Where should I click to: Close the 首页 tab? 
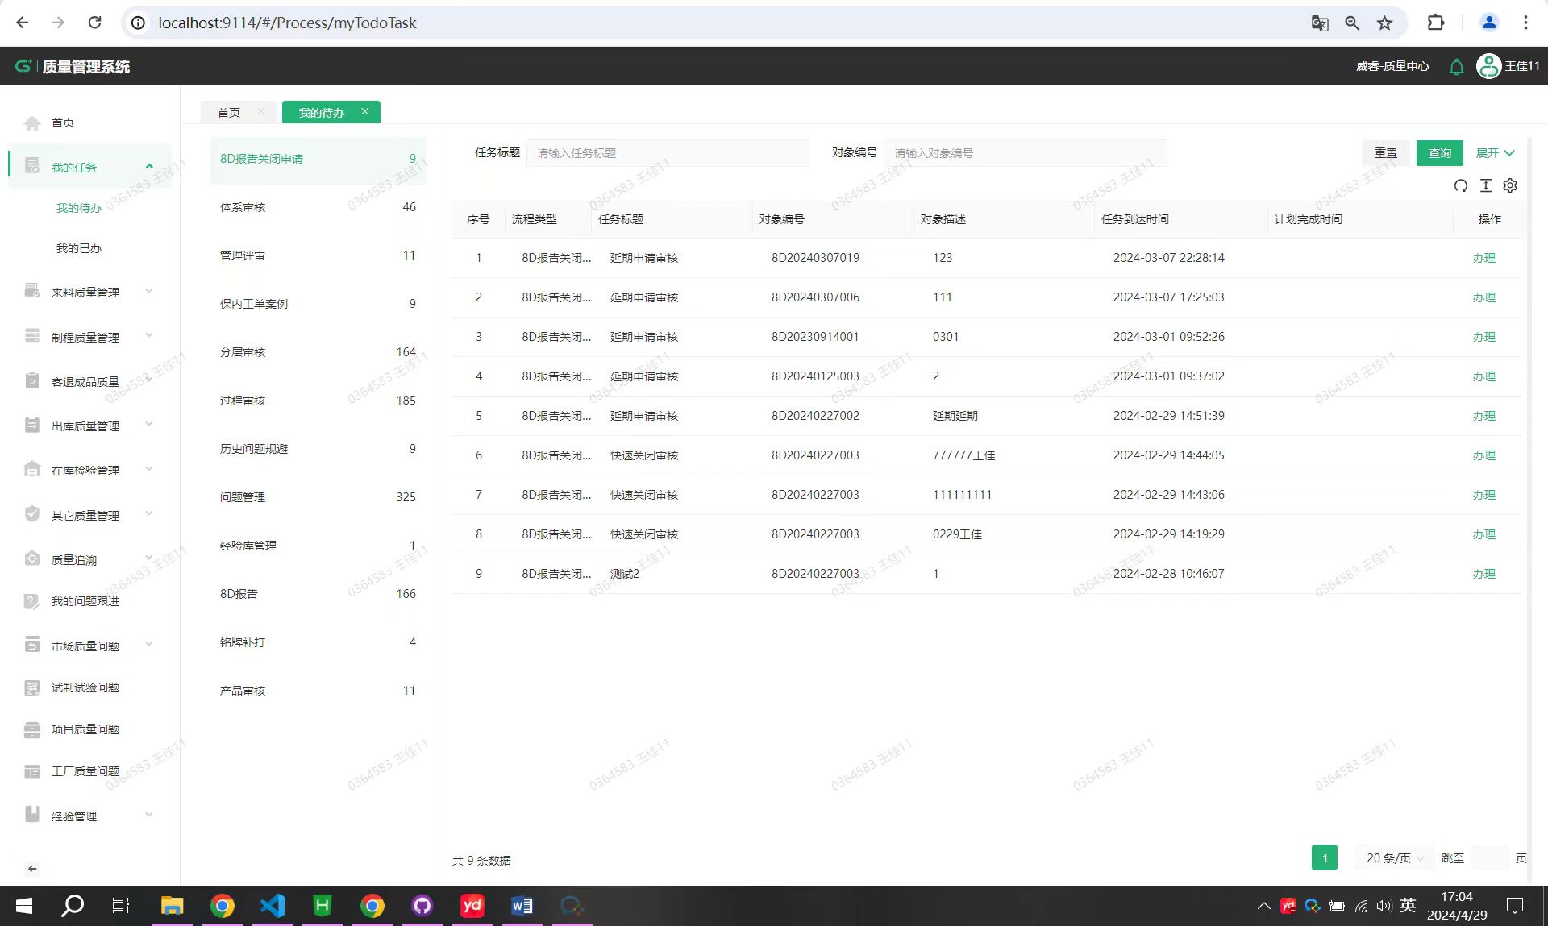(260, 112)
